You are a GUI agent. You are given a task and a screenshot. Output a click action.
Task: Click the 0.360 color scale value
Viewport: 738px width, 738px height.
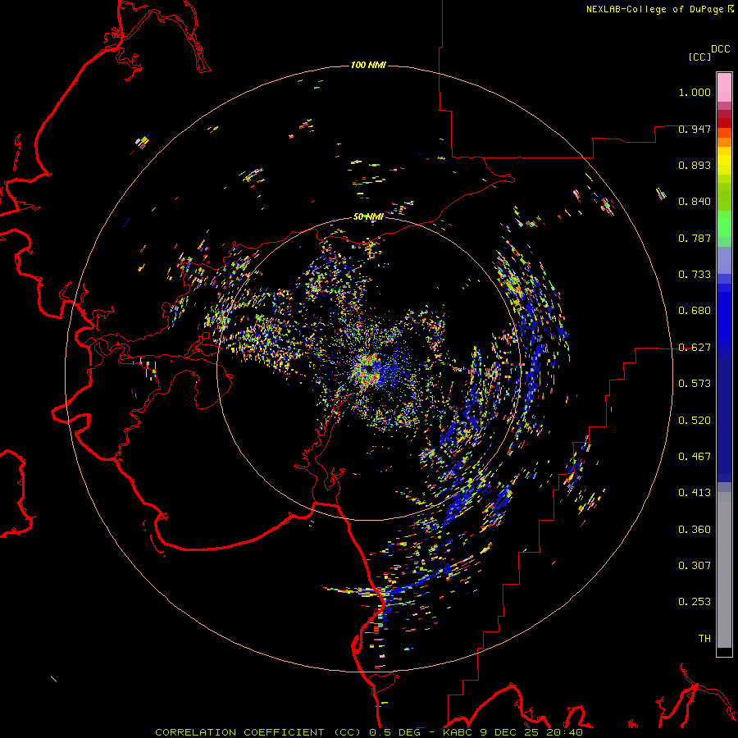(x=695, y=530)
